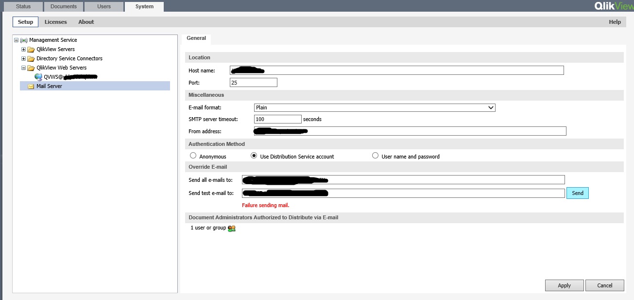Click the Management Service antenna icon
The image size is (634, 300).
24,40
